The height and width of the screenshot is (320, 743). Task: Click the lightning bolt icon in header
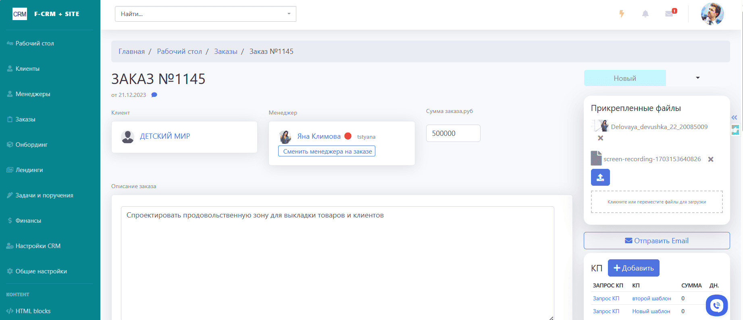(622, 14)
